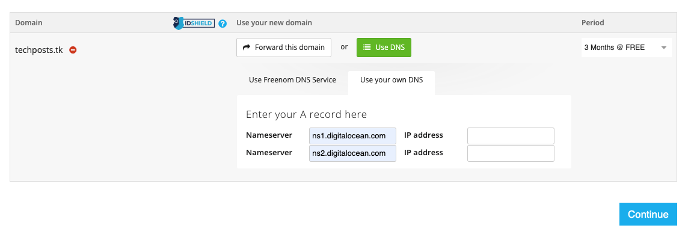Screen dimensions: 697x240
Task: Select the Use your own DNS tab
Action: pos(391,80)
